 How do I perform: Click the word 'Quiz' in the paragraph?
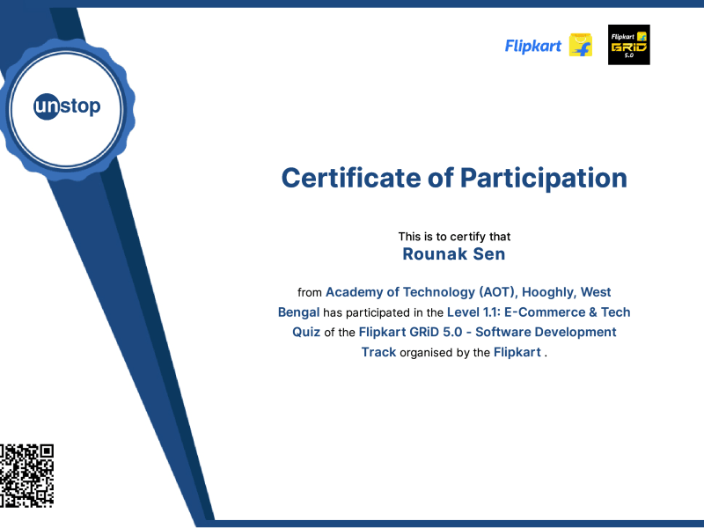pyautogui.click(x=306, y=333)
